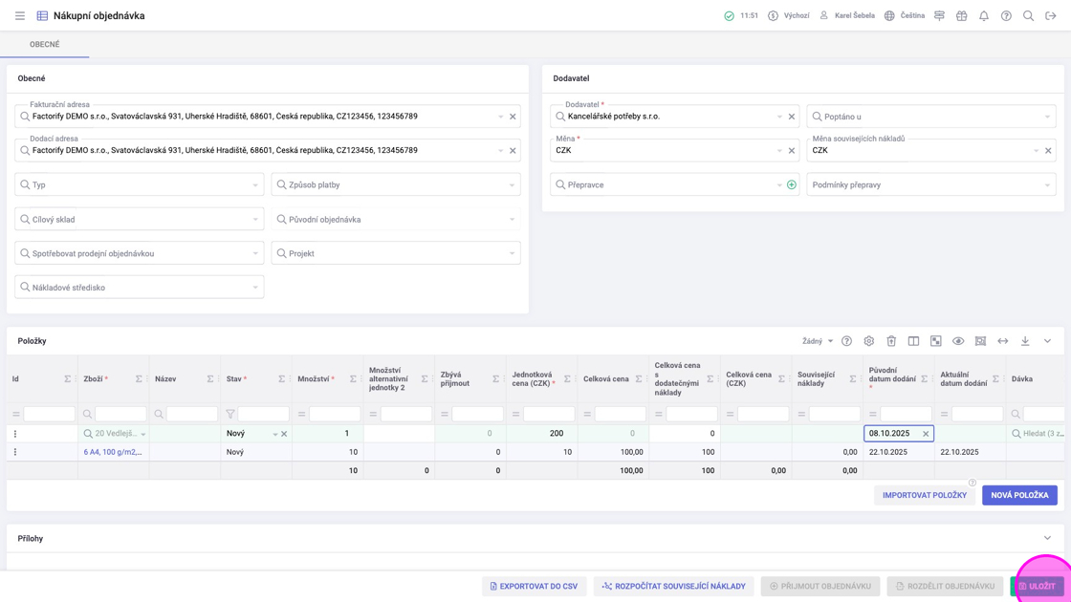Open the gift icon in top bar
1071x602 pixels.
962,16
